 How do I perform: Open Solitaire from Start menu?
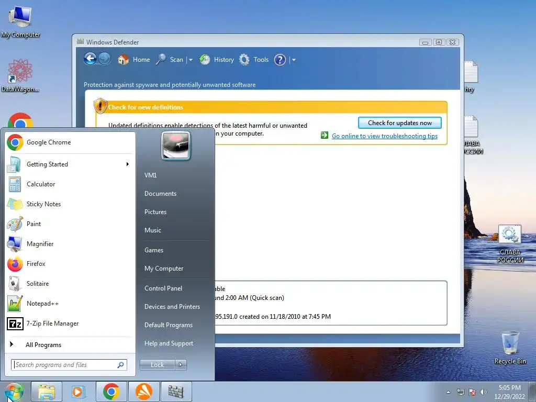[70, 283]
